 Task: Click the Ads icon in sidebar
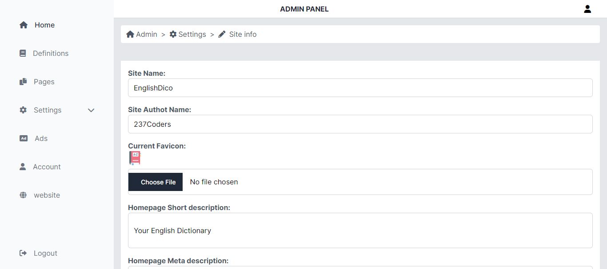pyautogui.click(x=24, y=139)
